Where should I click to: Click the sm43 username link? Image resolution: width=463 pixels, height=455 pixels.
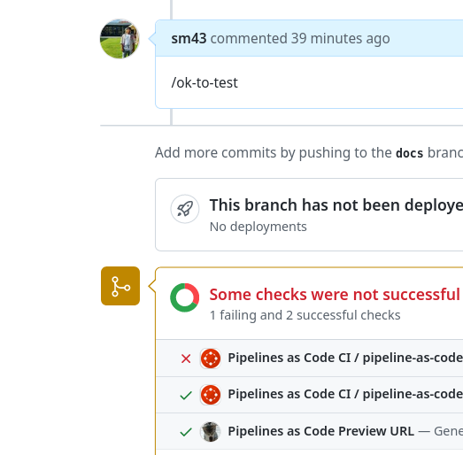pyautogui.click(x=189, y=38)
